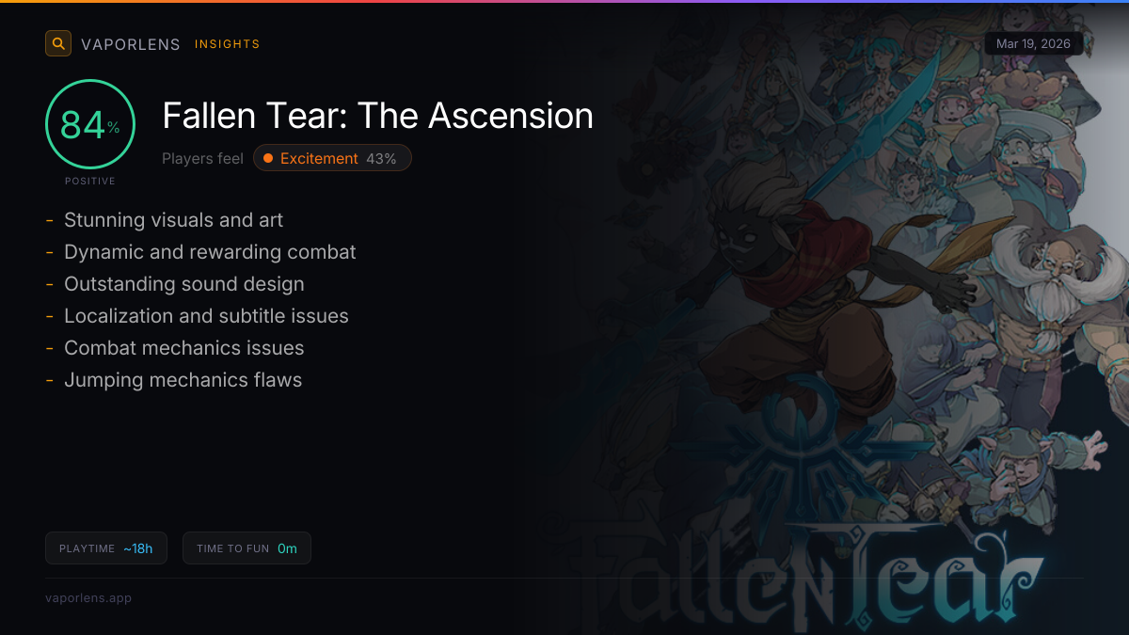1129x635 pixels.
Task: Click the Fallen Tear: The Ascension title
Action: (378, 116)
